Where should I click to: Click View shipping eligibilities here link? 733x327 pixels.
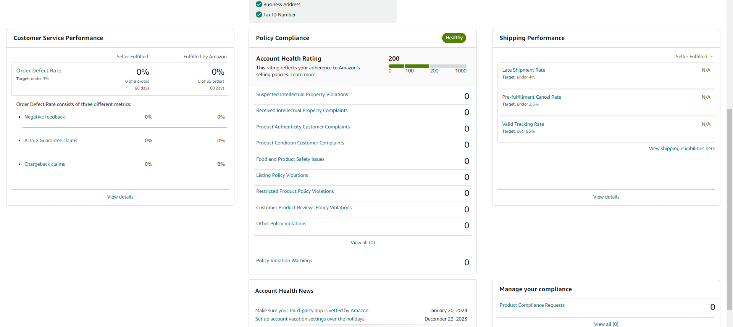pos(682,149)
